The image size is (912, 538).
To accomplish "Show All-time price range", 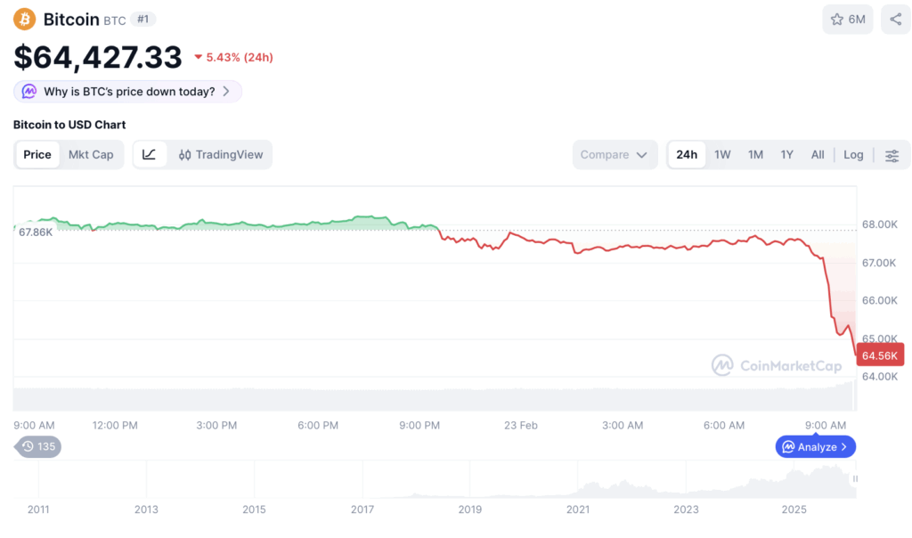I will coord(818,155).
